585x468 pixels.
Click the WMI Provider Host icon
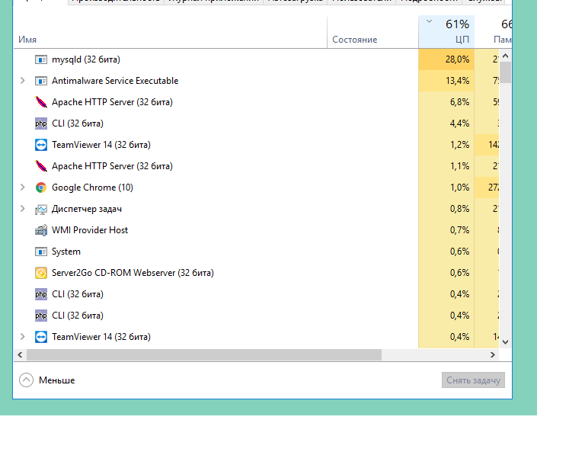point(41,230)
